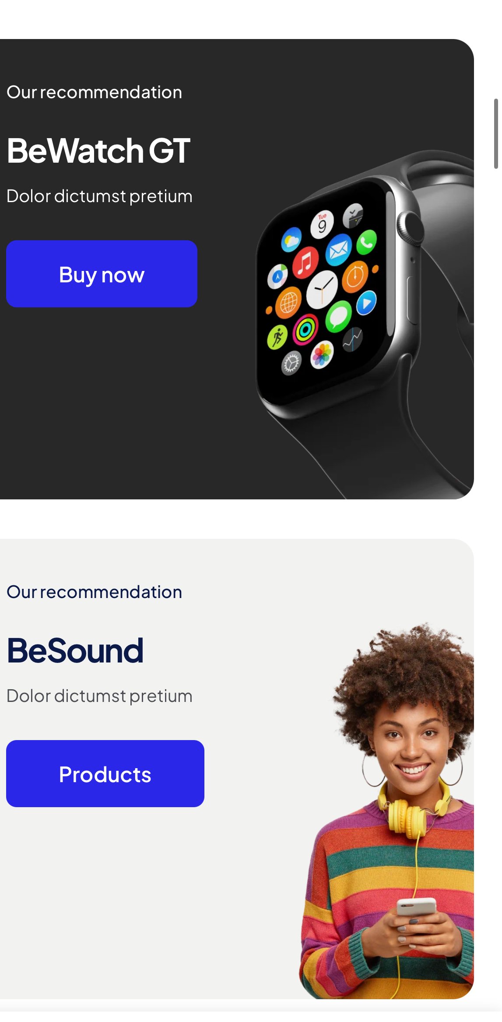Click the BeSound heading
Viewport: 502px width, 1022px height.
click(75, 650)
